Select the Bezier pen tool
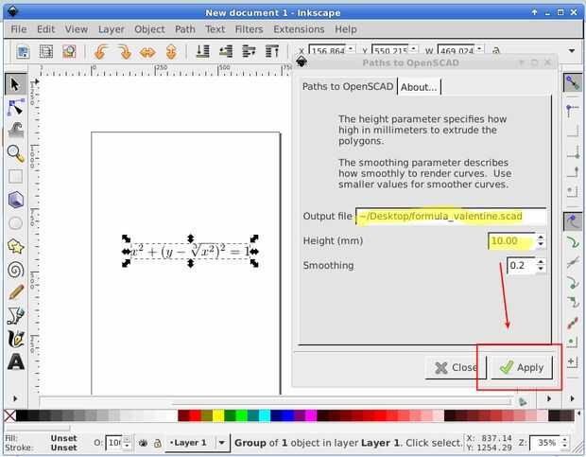This screenshot has width=586, height=457. [x=15, y=316]
